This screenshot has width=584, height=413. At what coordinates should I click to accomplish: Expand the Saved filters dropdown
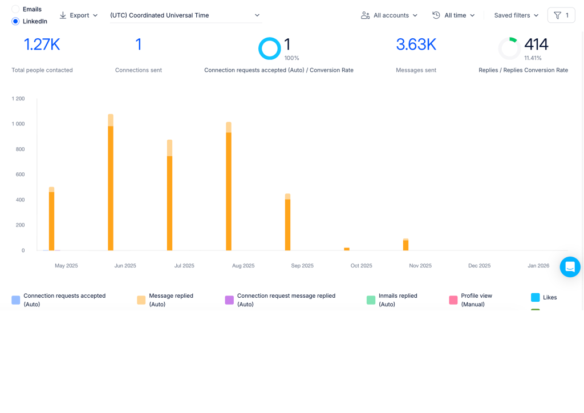pos(516,15)
